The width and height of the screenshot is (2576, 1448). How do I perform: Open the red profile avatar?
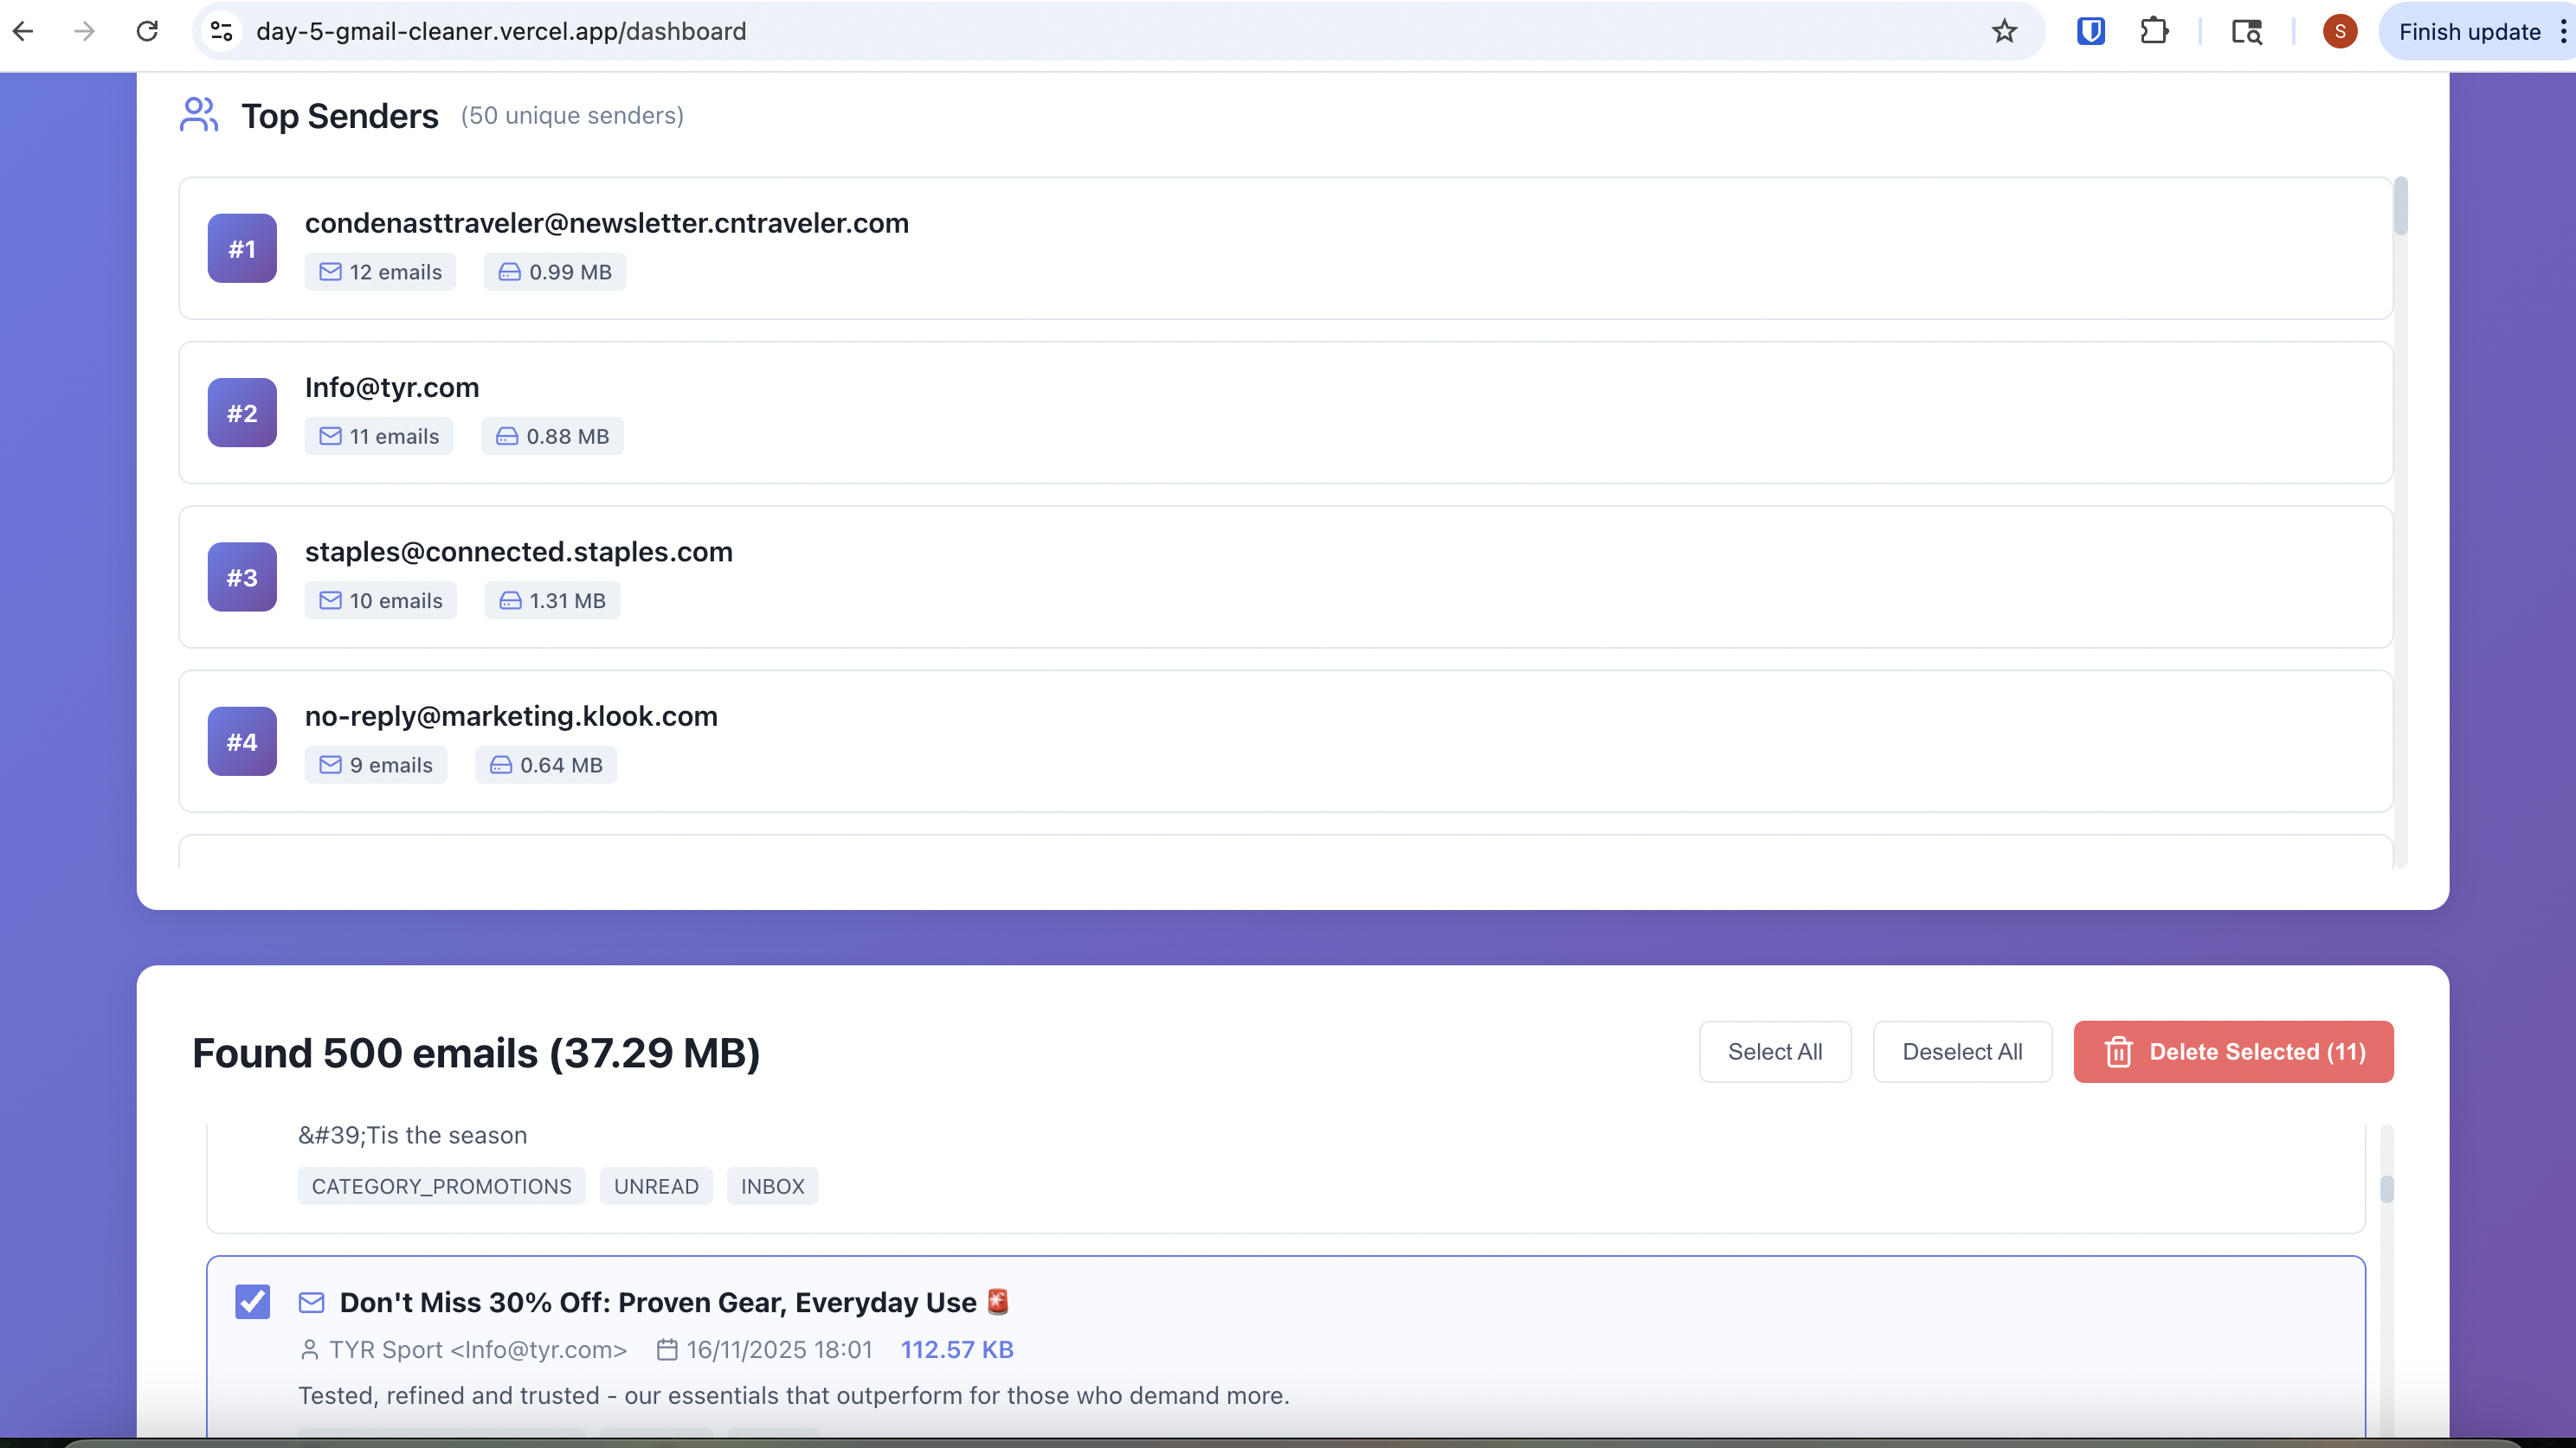tap(2339, 31)
